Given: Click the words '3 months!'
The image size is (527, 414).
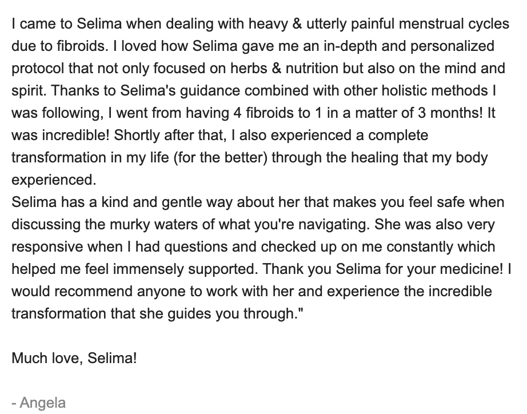Looking at the screenshot, I should pos(450,113).
